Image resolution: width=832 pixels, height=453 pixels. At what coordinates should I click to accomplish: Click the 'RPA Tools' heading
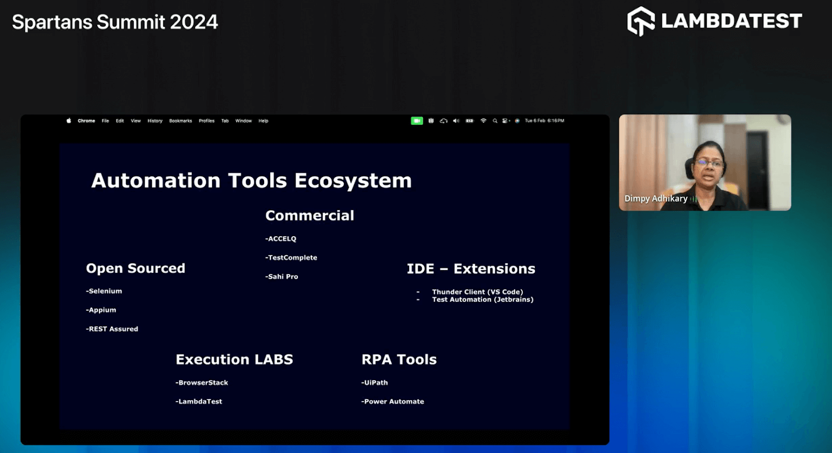[x=399, y=360]
